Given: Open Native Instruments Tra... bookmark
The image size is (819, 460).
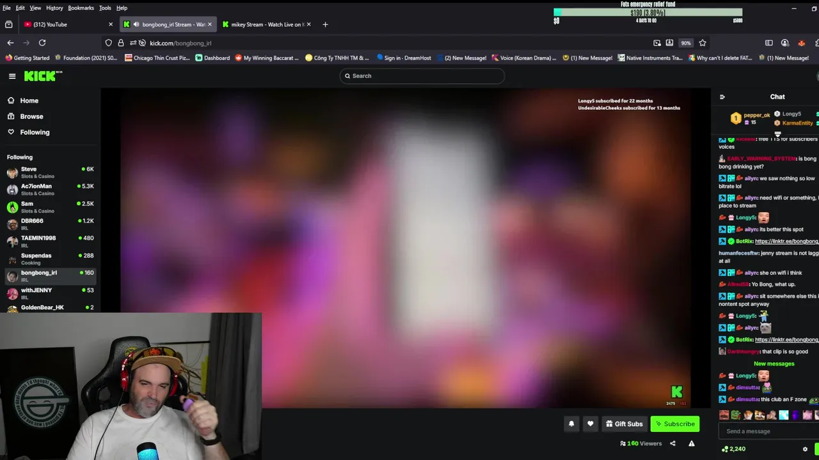Looking at the screenshot, I should (x=649, y=58).
